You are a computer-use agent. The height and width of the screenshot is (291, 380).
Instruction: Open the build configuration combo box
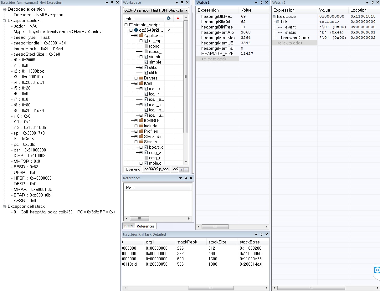click(x=156, y=10)
